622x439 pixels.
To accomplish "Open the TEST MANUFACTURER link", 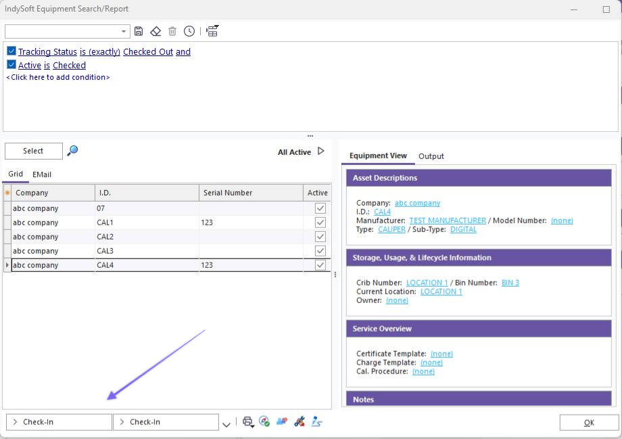I will tap(447, 221).
